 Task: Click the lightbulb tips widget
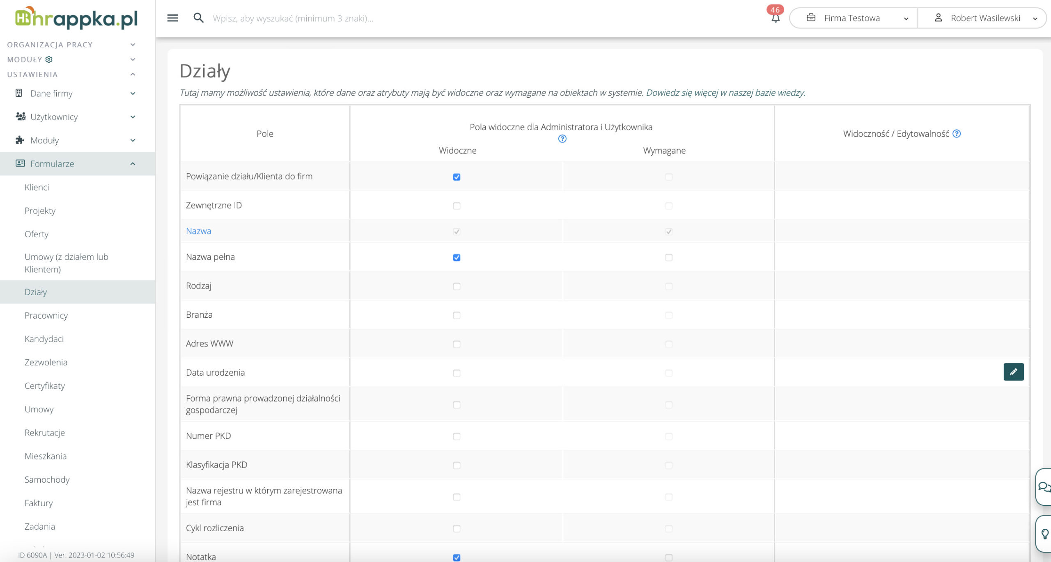click(x=1045, y=534)
